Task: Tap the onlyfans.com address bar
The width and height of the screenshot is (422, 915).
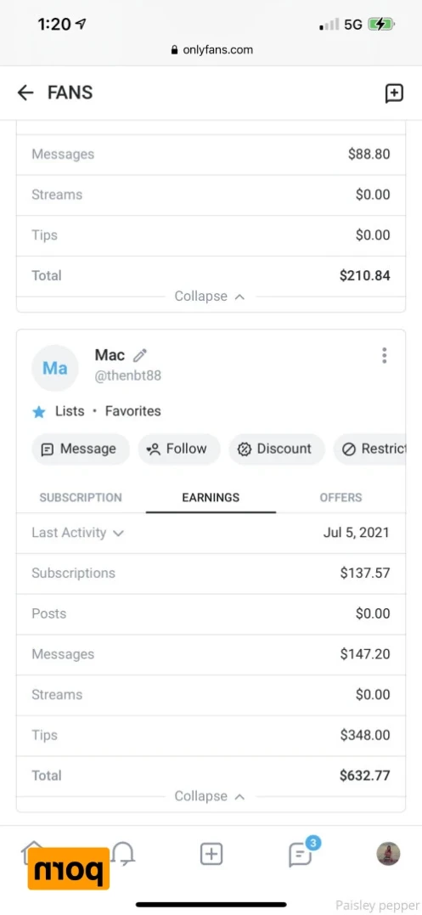Action: click(211, 49)
